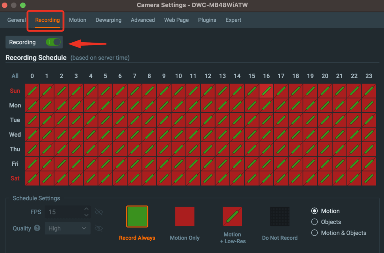Go to the Dewarping tab
Screen dimensions: 384x253
click(108, 20)
